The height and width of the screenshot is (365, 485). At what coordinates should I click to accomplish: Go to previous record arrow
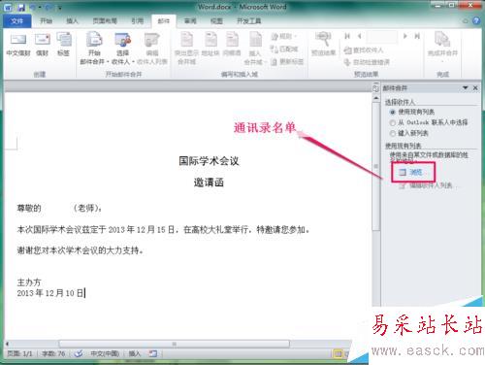359,36
